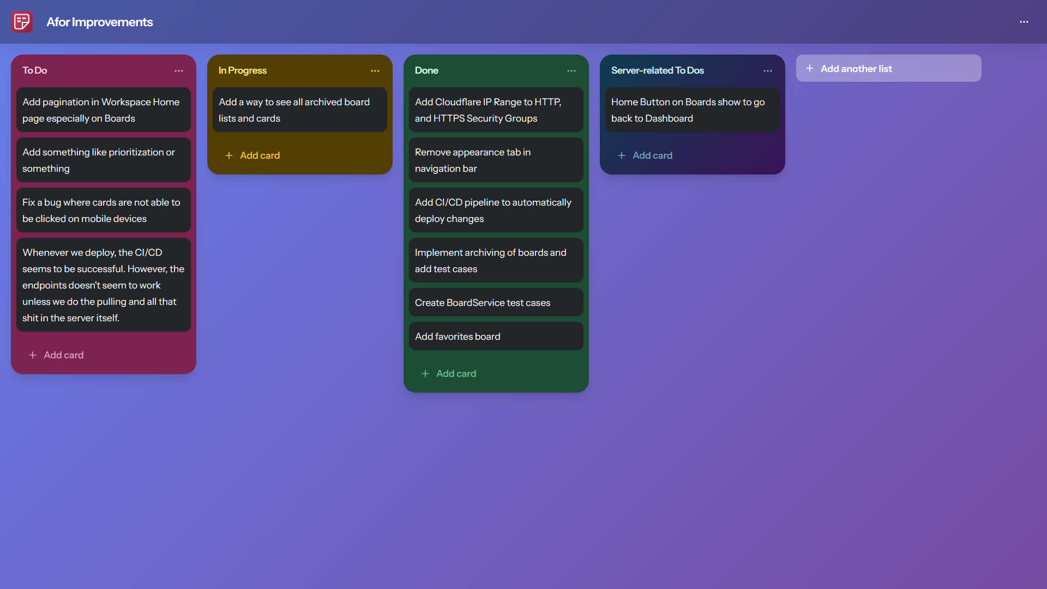Click the Afor Improvements board title
Screen dimensions: 1047x589
(100, 22)
